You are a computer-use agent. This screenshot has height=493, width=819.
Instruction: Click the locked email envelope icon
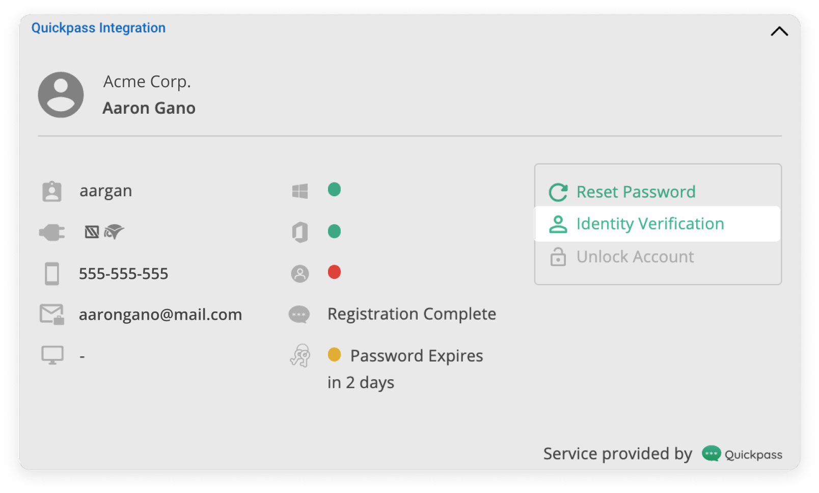pos(52,315)
